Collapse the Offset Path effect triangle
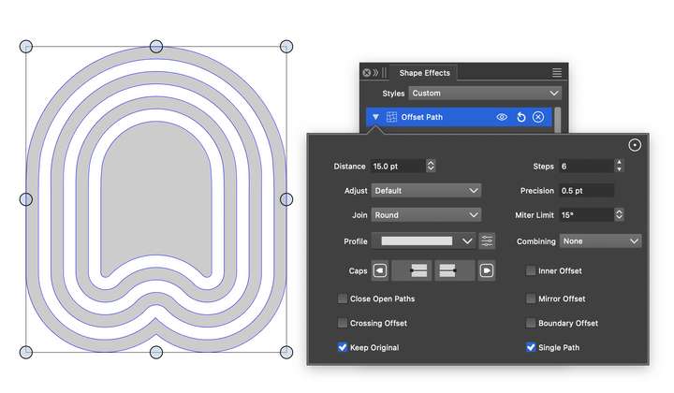674x393 pixels. (375, 117)
